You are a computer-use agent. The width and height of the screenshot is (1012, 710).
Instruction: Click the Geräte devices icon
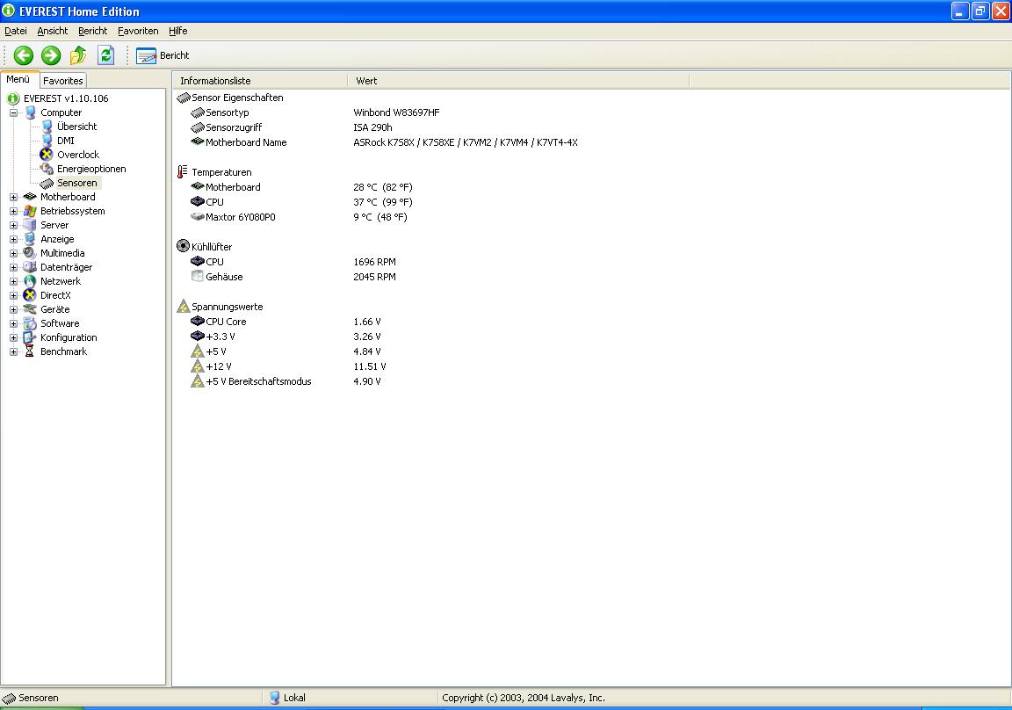pos(30,309)
